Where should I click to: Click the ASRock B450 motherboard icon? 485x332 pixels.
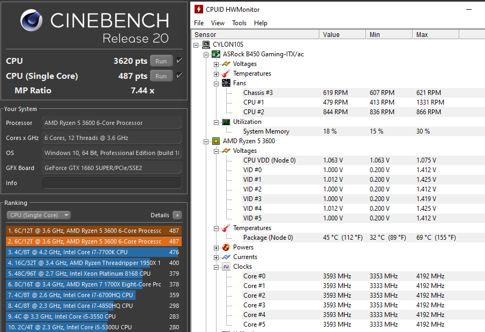click(216, 54)
